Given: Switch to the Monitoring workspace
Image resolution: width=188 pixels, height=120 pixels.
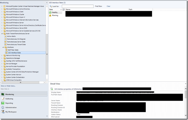Looking at the screenshot, I should 9,94.
